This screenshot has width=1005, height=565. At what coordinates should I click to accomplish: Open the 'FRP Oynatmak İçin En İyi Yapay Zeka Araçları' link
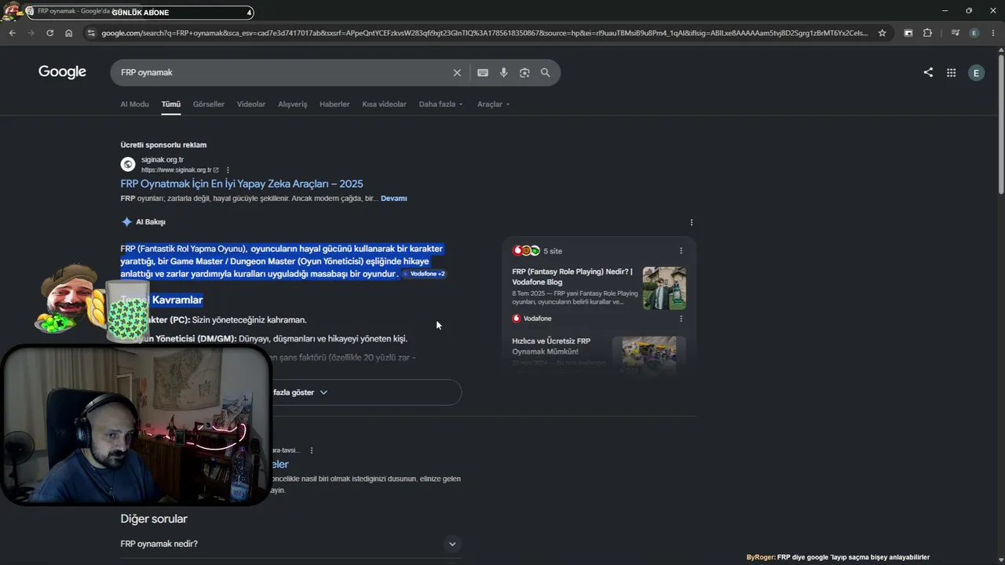tap(242, 184)
